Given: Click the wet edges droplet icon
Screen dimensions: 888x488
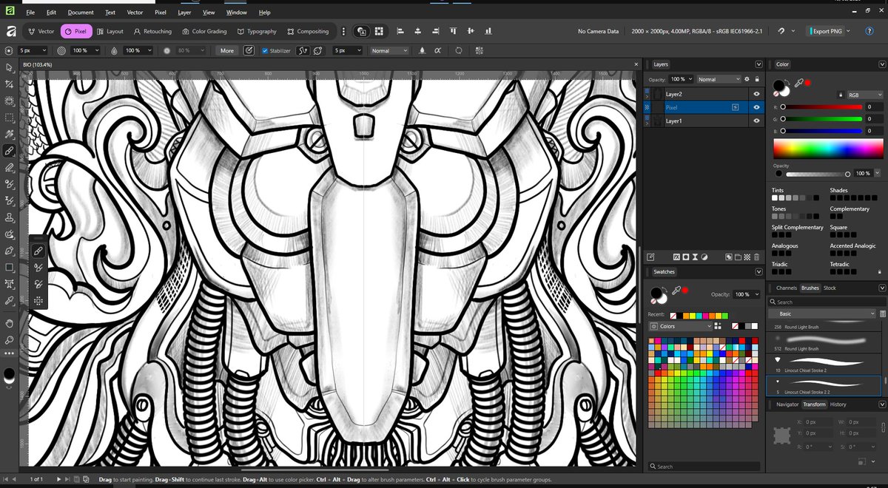Looking at the screenshot, I should 422,50.
